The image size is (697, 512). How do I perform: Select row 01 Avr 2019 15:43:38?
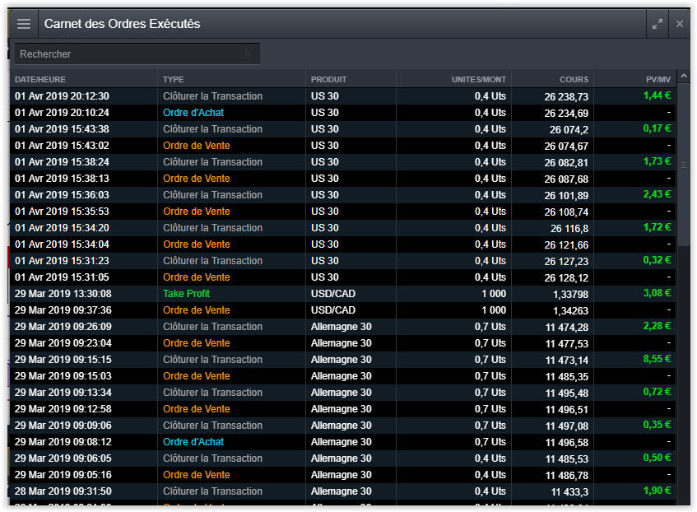tap(342, 129)
